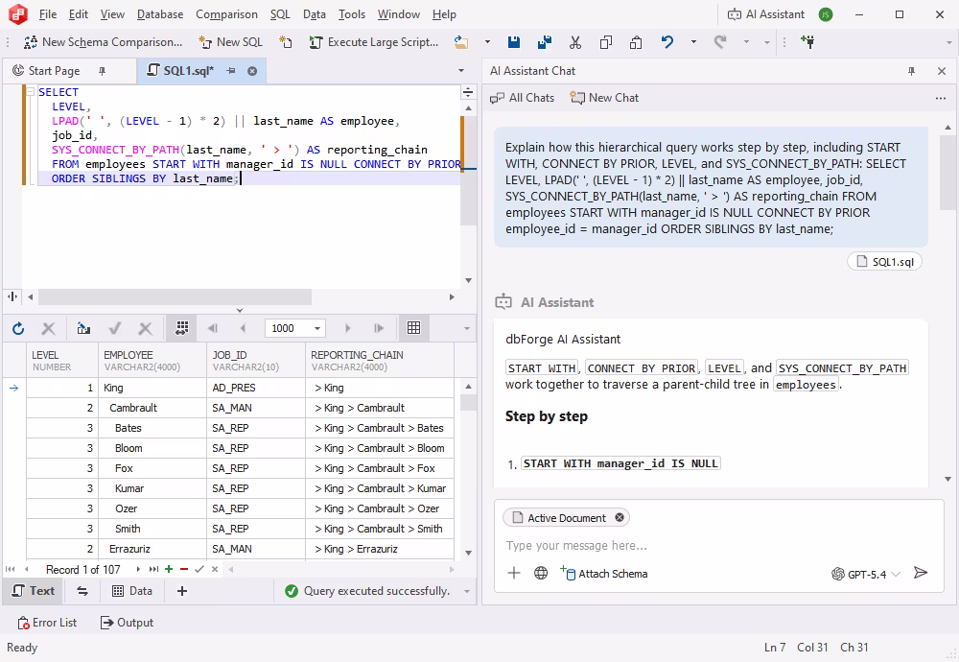Click the Cut scissors icon

point(574,42)
